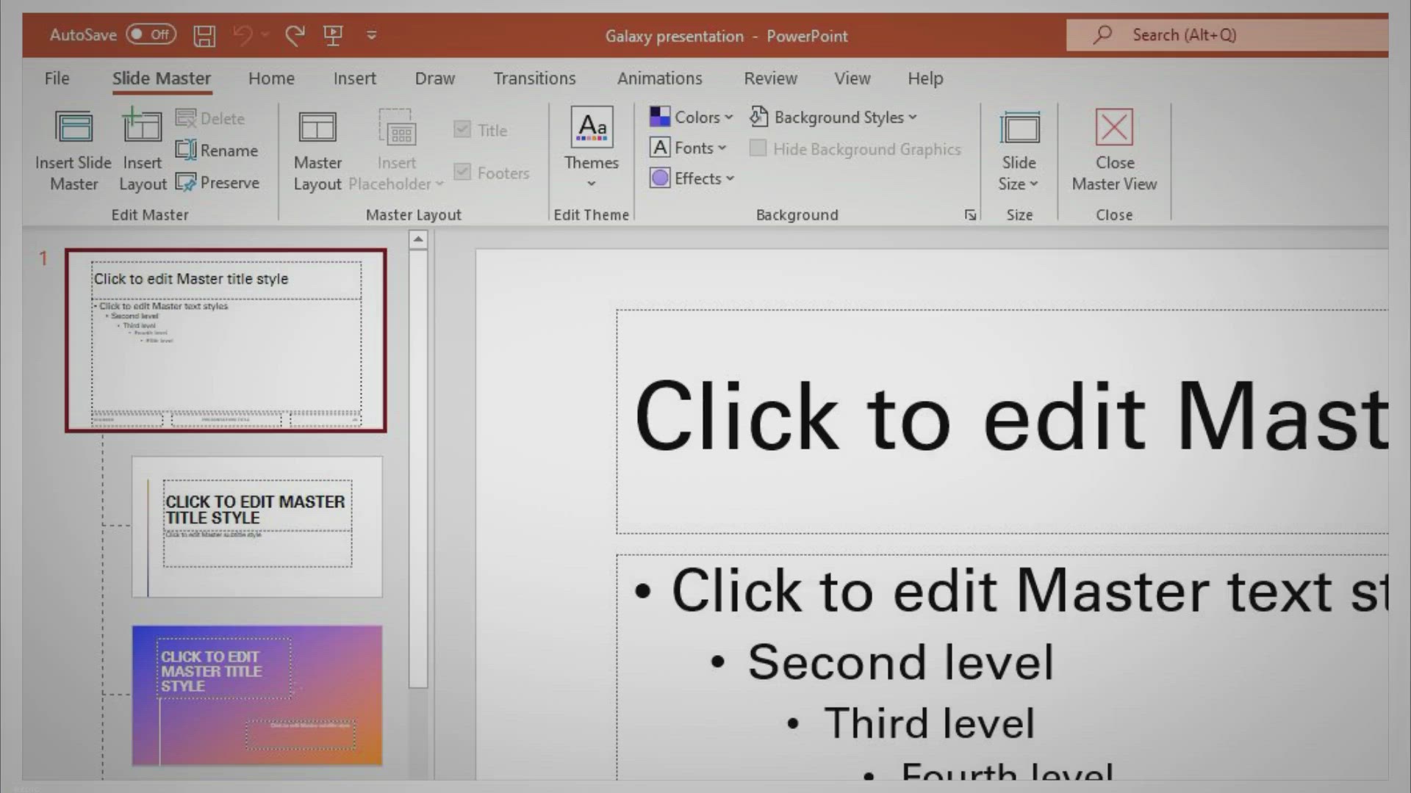Viewport: 1411px width, 793px height.
Task: Click the Close Master View icon
Action: (1114, 128)
